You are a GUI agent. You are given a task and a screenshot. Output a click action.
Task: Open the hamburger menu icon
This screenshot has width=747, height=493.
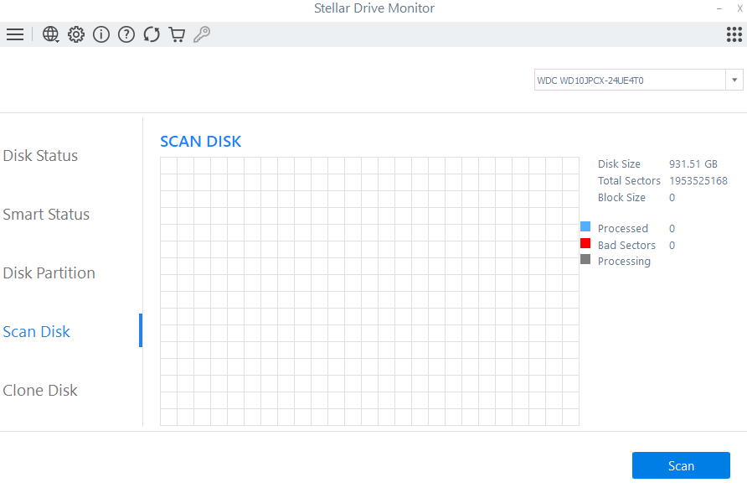pos(15,34)
